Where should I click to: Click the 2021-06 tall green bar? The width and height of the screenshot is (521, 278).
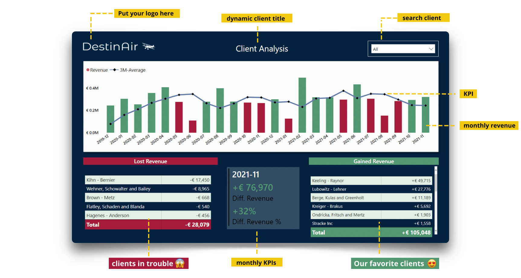tap(357, 108)
